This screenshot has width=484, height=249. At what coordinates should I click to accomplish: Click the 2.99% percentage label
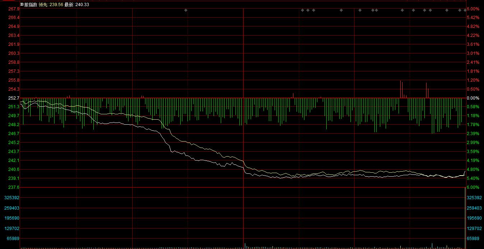[473, 143]
